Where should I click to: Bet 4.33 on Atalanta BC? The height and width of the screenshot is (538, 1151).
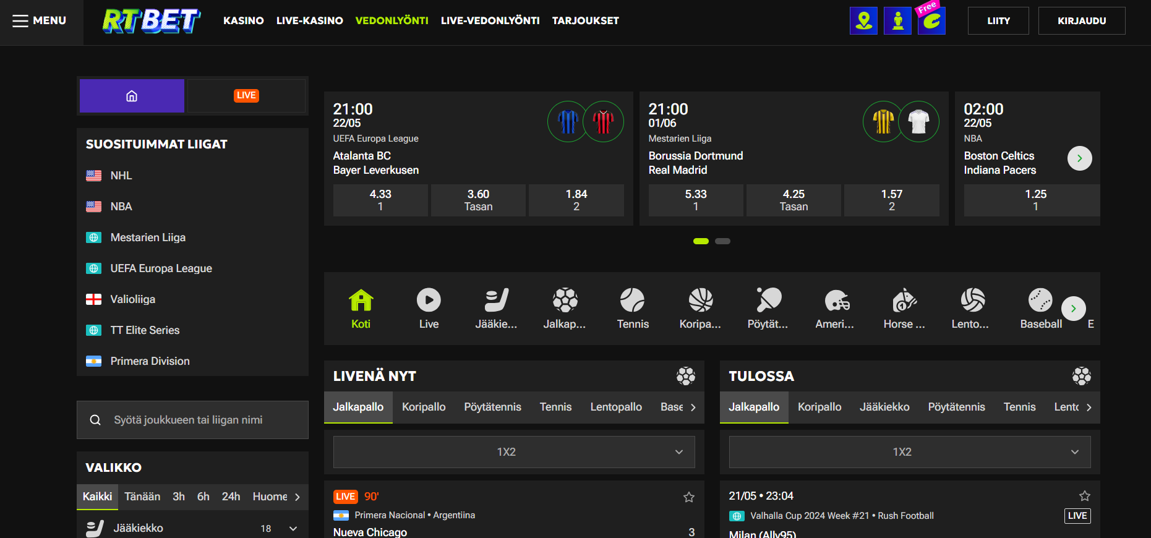point(380,200)
